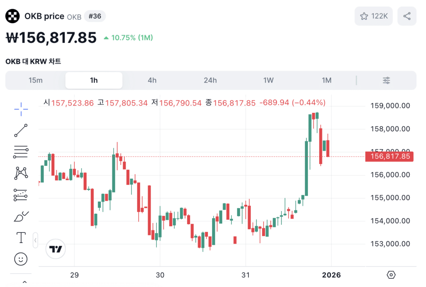Switch to 4h timeframe
The width and height of the screenshot is (426, 287).
tap(152, 80)
